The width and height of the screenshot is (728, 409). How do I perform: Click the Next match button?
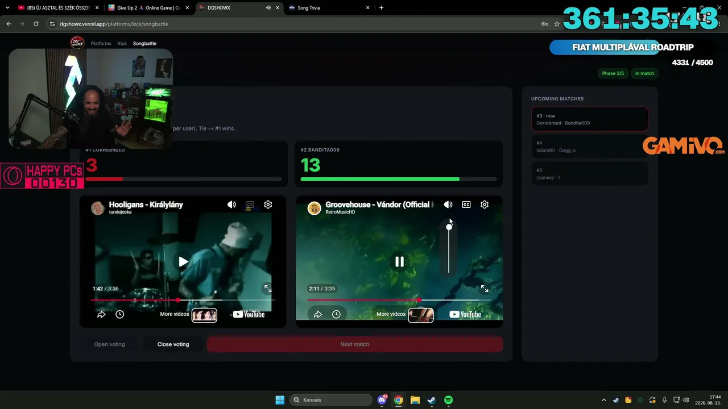point(355,344)
